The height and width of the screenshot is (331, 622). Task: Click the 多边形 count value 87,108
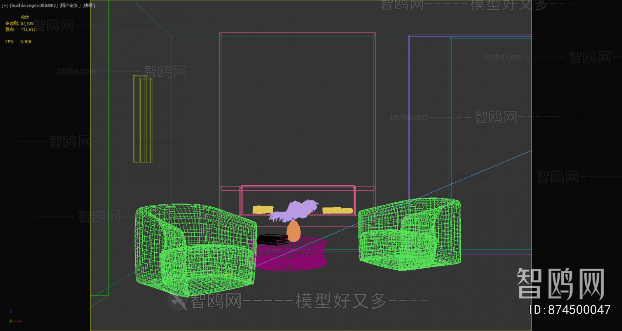tap(27, 23)
